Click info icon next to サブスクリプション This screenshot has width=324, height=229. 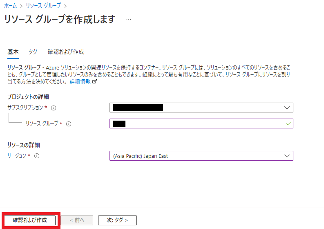point(54,108)
